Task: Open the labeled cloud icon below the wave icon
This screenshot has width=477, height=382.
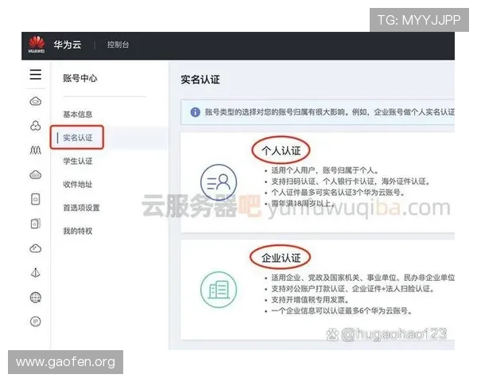Action: (x=36, y=175)
